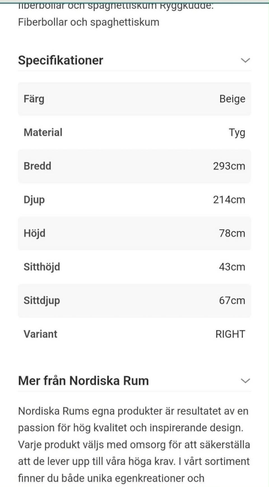
Task: Select the Sittdjup row label
Action: [42, 300]
